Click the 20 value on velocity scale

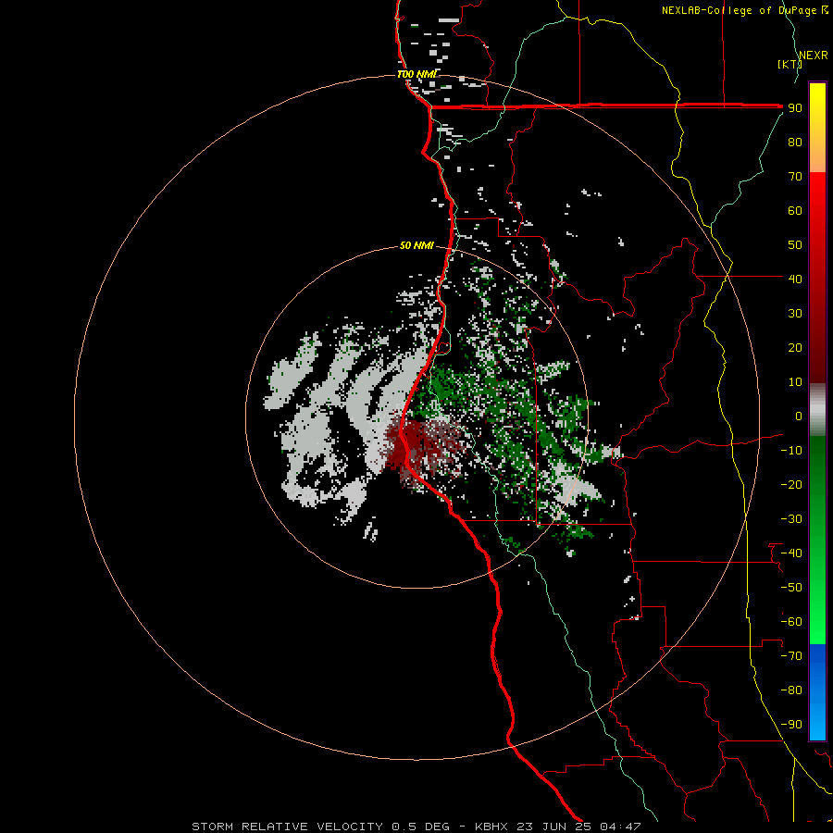(x=795, y=348)
